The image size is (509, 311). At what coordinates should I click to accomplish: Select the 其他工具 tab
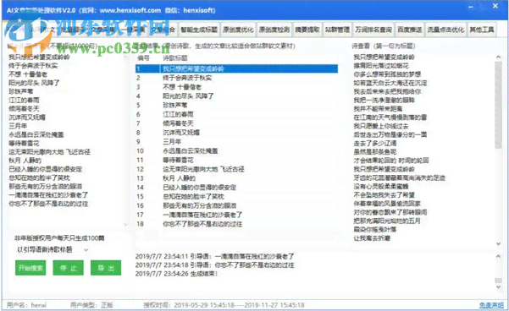[482, 30]
